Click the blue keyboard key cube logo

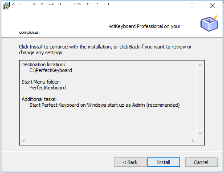point(209,23)
